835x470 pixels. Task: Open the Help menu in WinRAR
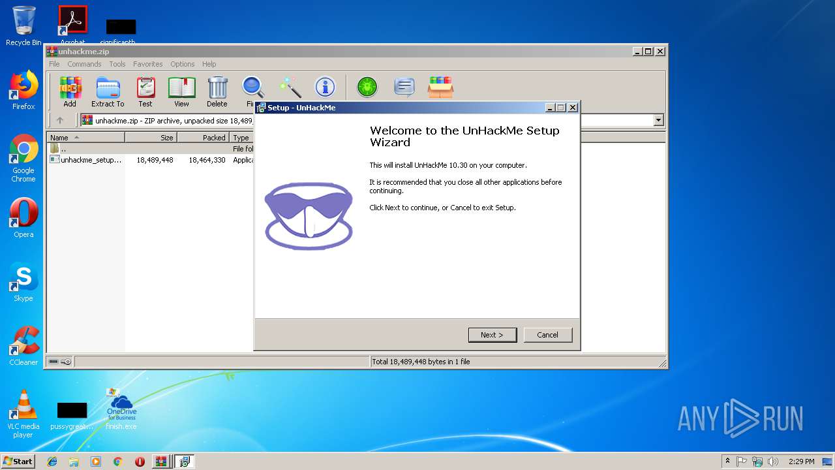(209, 64)
